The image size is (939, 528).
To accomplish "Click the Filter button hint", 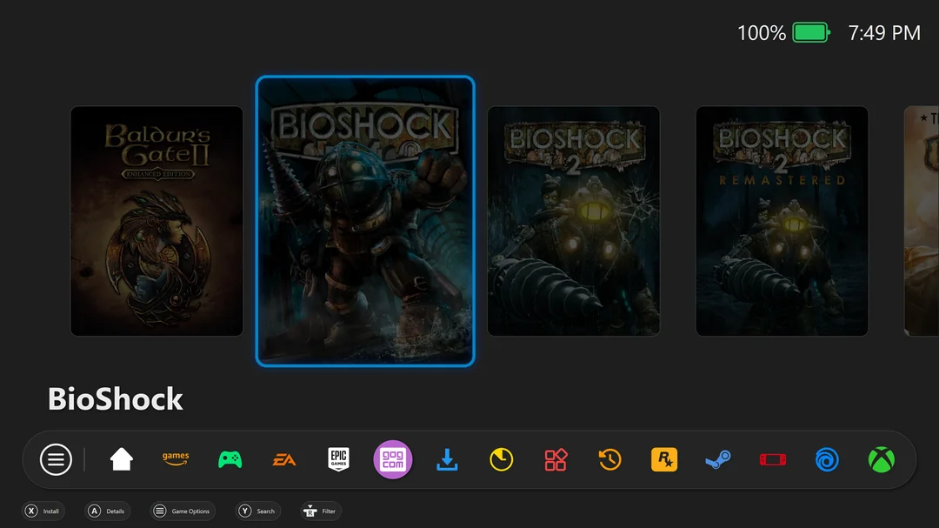I will (x=320, y=511).
